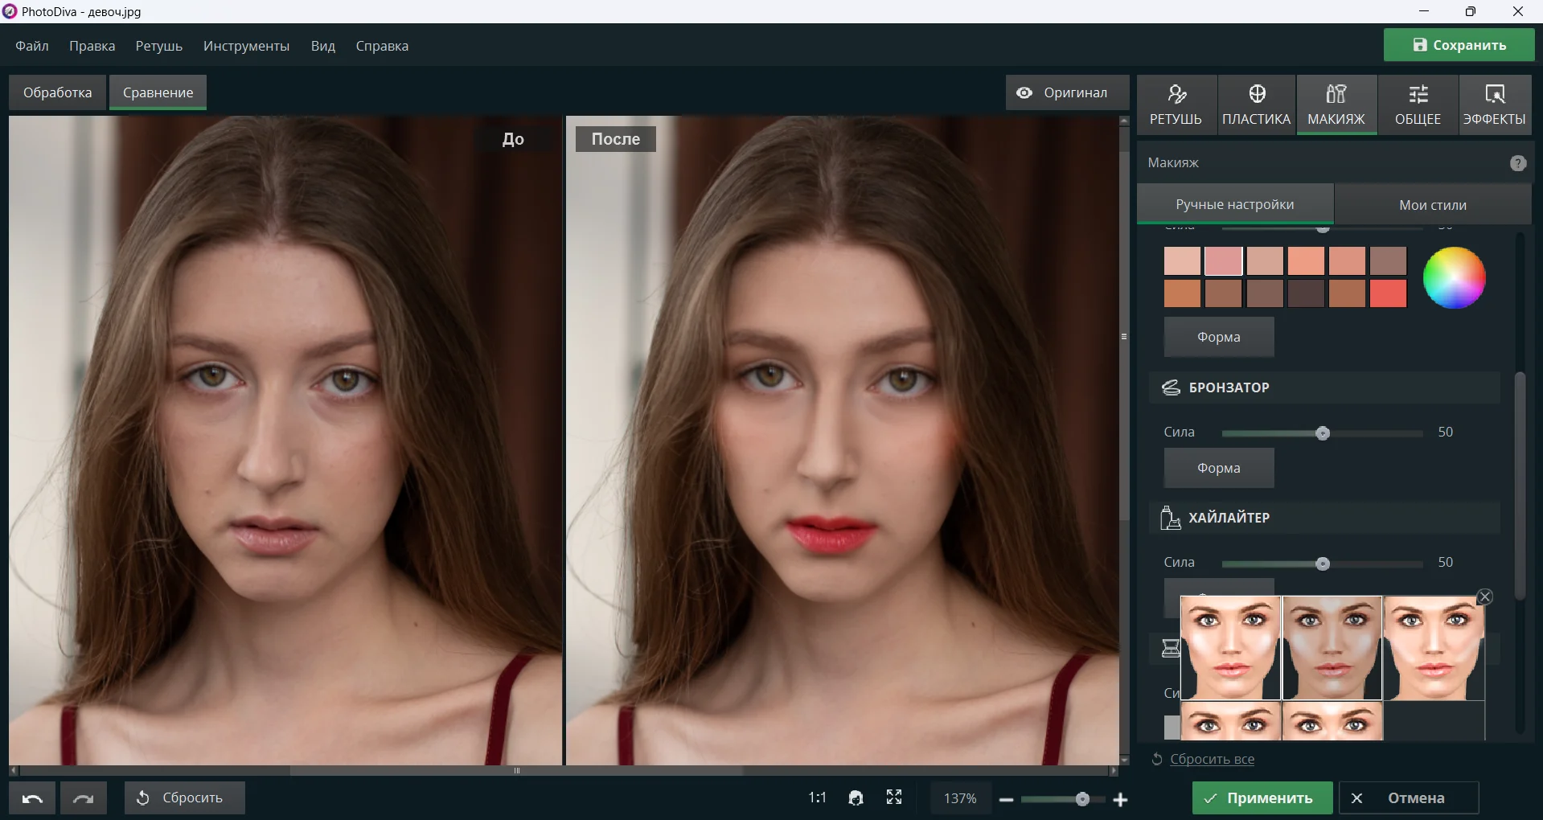Open the Общее settings tab
1543x820 pixels.
[1418, 105]
